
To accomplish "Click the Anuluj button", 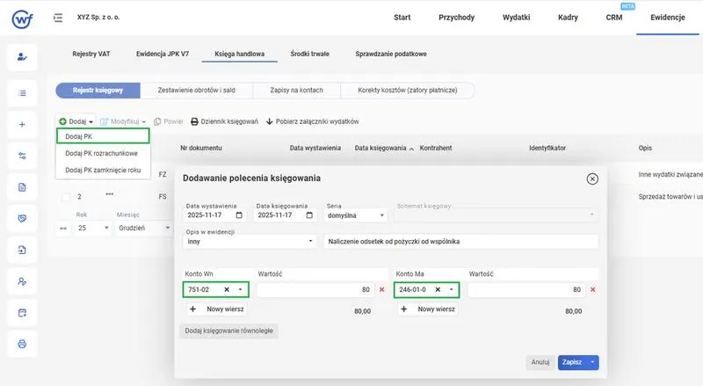I will (540, 362).
